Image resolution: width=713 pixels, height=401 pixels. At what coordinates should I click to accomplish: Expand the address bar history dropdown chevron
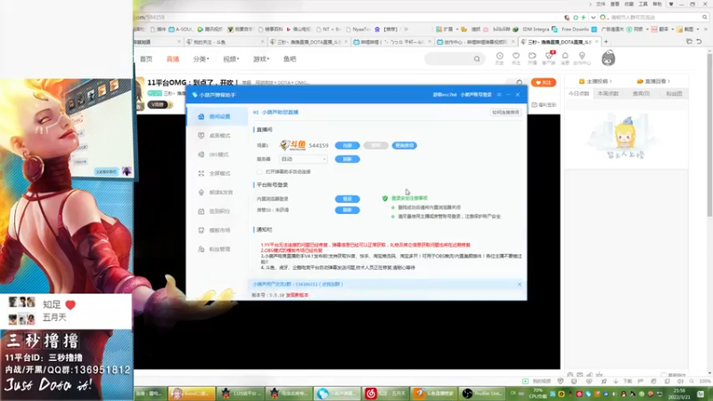click(x=593, y=17)
